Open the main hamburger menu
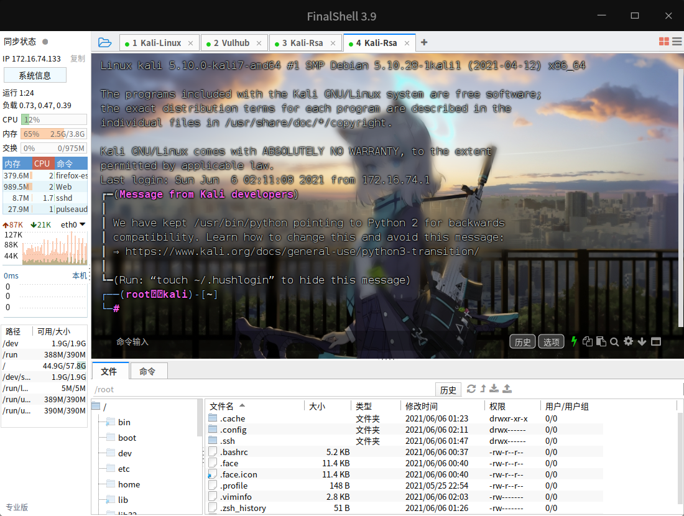Screen dimensions: 684x516 677,42
